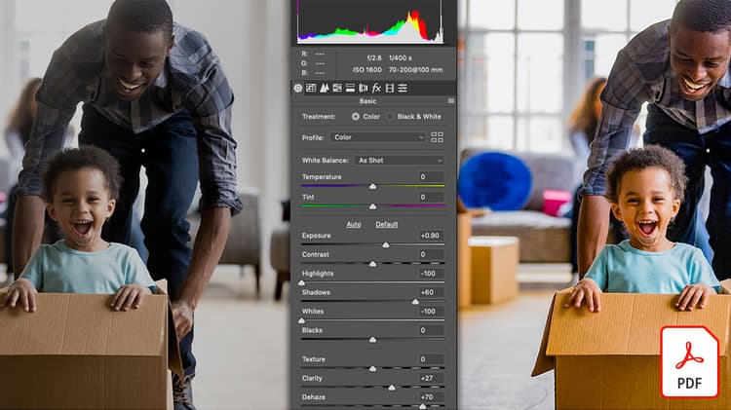The width and height of the screenshot is (731, 410).
Task: Click the Blacks slider handle
Action: click(372, 340)
